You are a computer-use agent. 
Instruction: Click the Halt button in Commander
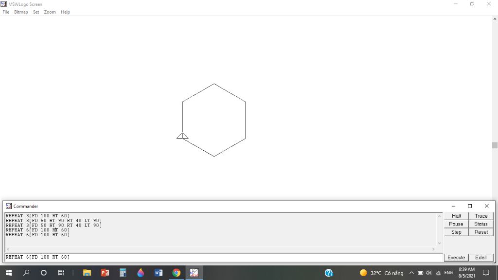[x=456, y=216]
